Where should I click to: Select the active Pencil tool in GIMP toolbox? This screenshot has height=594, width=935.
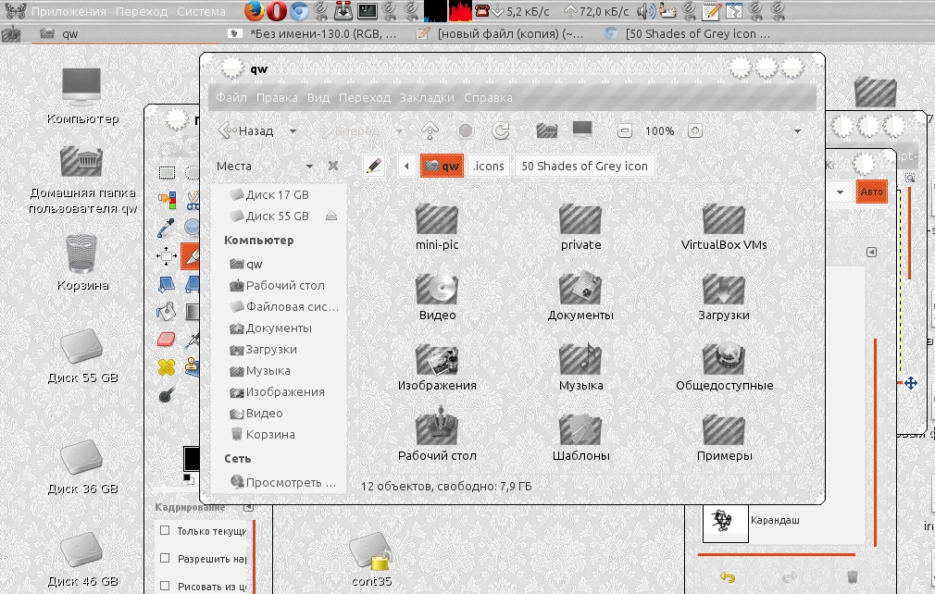[x=190, y=256]
